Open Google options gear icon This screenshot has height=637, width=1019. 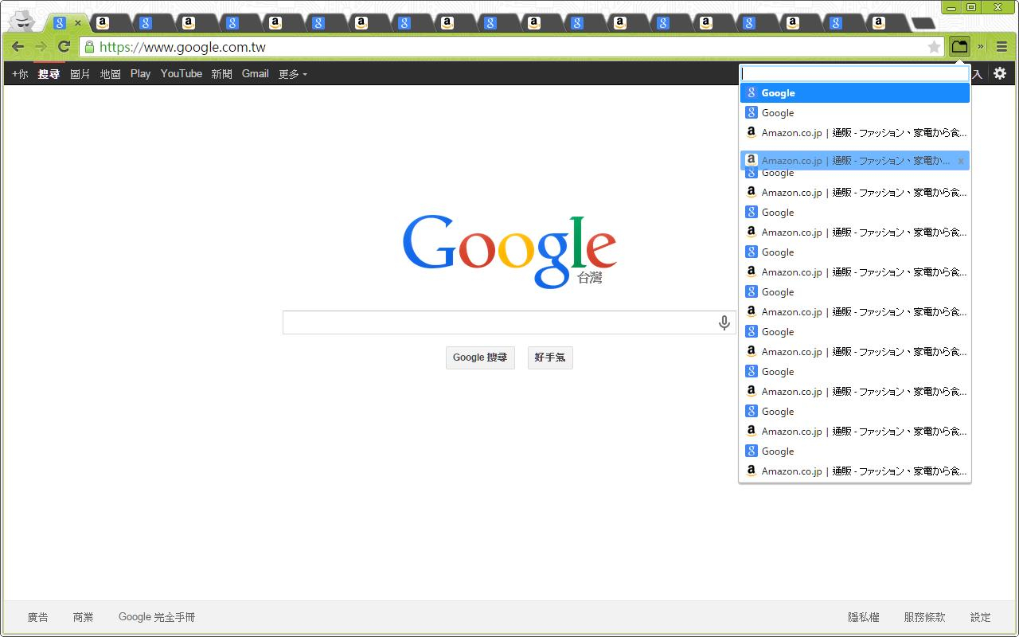(1000, 73)
